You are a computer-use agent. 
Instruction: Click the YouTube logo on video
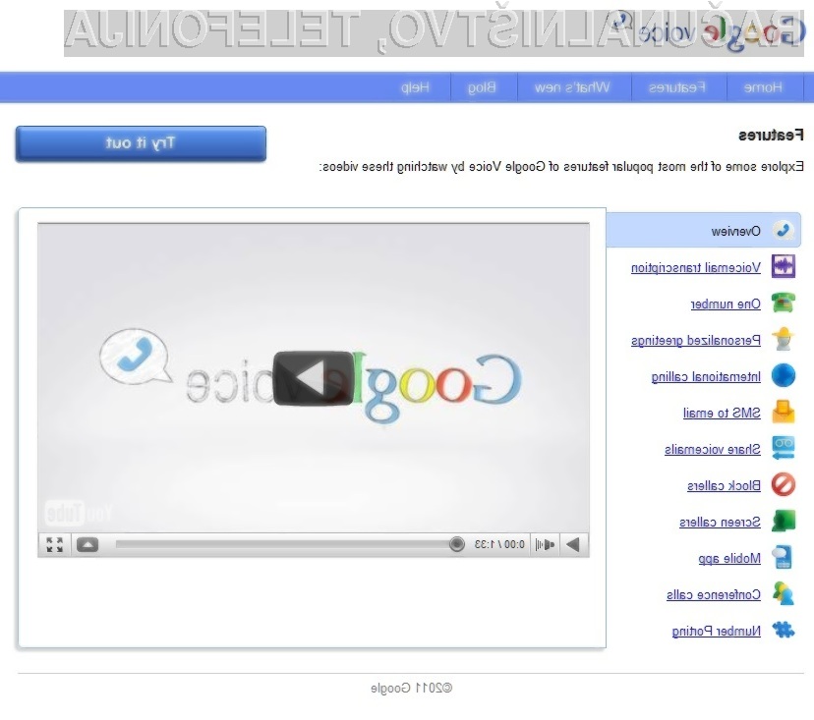pos(78,513)
